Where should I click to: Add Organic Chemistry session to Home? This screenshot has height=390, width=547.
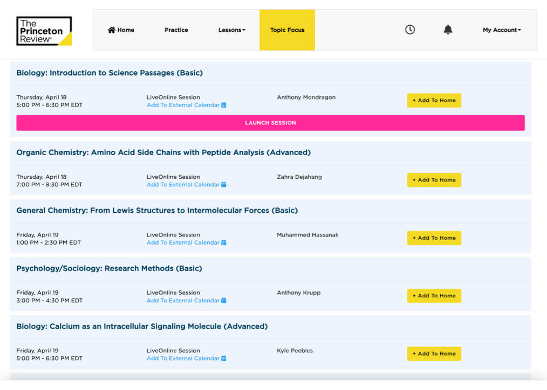pos(434,180)
